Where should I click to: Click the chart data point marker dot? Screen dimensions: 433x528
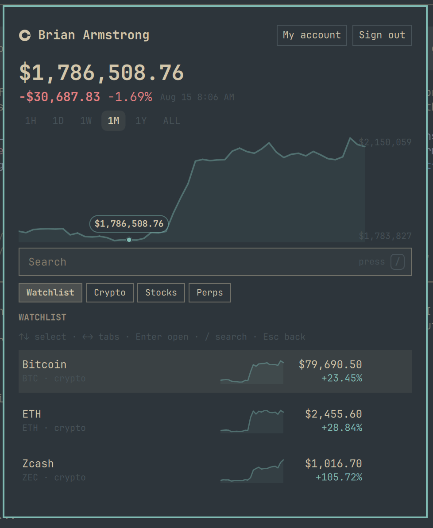129,240
